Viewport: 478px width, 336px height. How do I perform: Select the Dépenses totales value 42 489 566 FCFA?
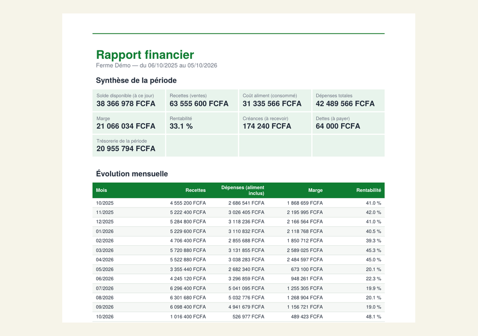[345, 104]
